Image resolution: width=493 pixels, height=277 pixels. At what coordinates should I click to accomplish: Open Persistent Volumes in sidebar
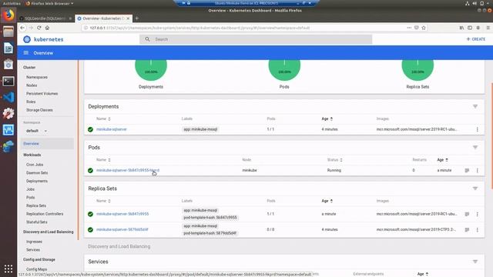[42, 94]
